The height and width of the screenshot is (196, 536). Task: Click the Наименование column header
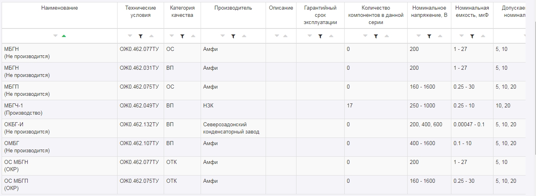(59, 8)
